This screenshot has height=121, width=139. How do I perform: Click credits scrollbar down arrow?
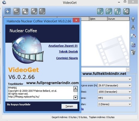click(75, 98)
